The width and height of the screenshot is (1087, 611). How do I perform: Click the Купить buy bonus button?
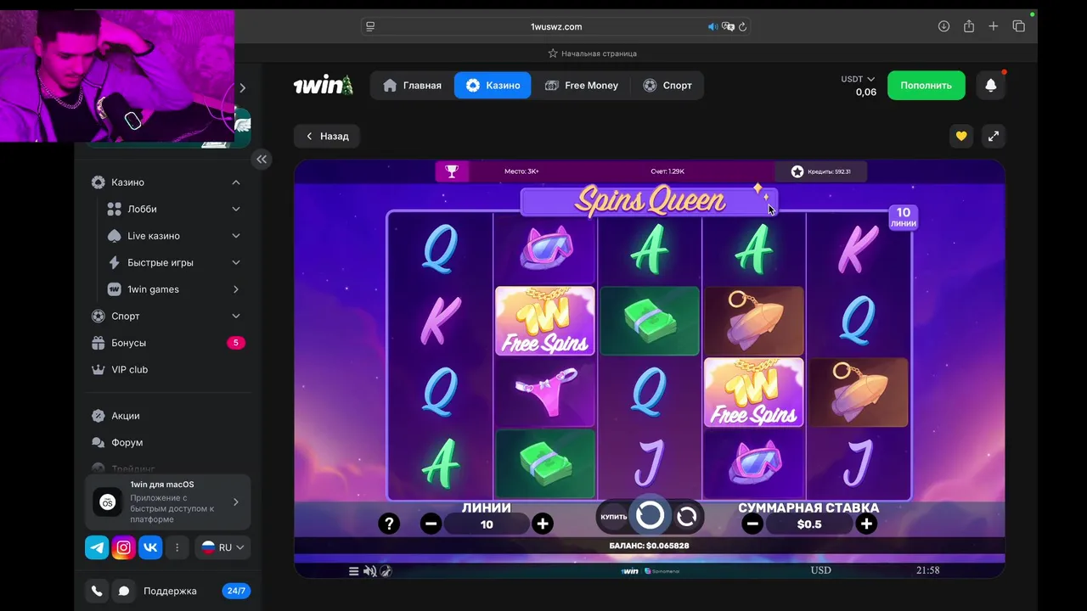click(614, 517)
